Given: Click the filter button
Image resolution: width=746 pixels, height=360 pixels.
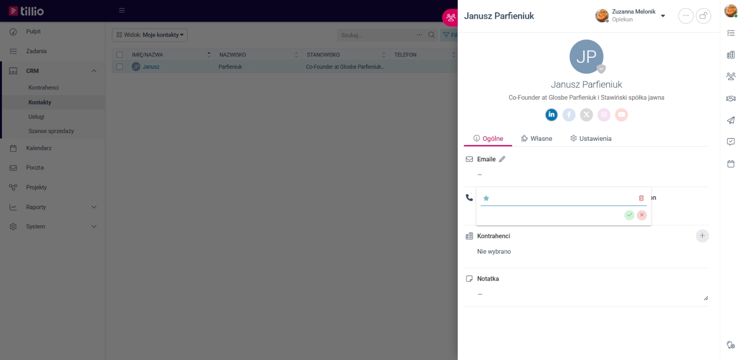Looking at the screenshot, I should click(449, 35).
